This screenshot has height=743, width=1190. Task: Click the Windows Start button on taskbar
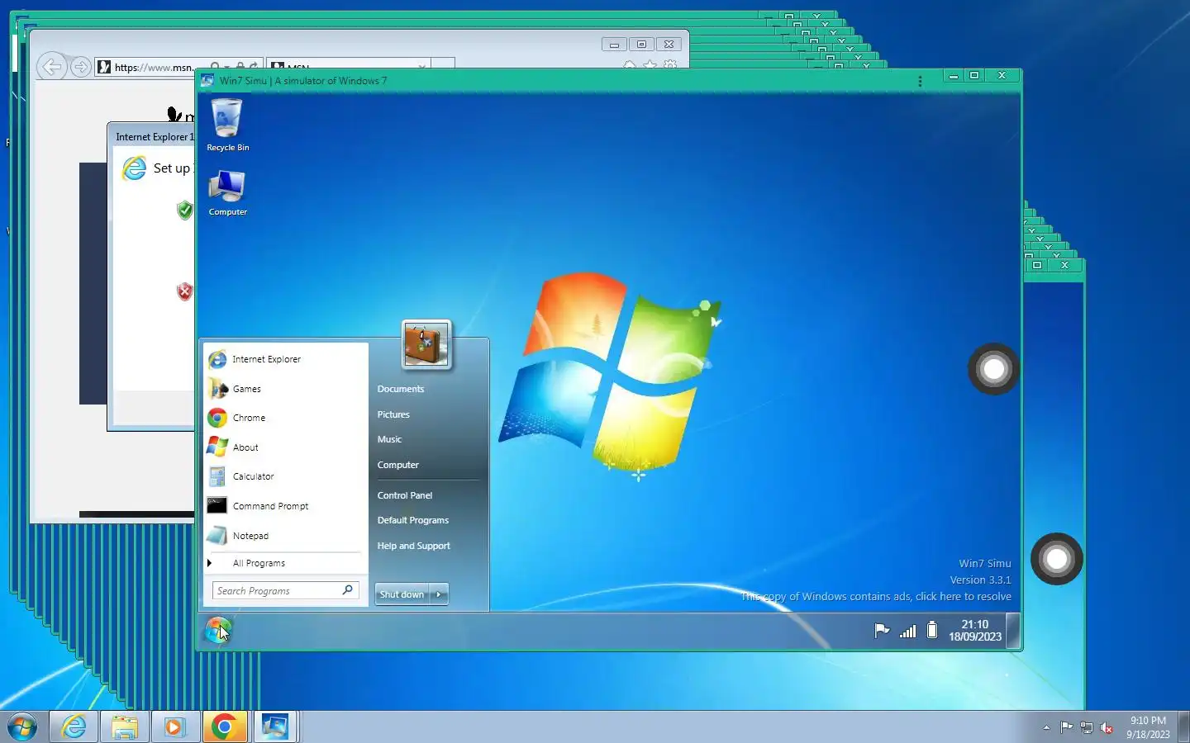pyautogui.click(x=22, y=727)
